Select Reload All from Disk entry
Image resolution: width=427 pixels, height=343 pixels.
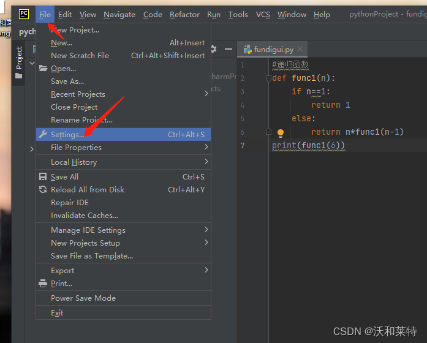coord(123,189)
